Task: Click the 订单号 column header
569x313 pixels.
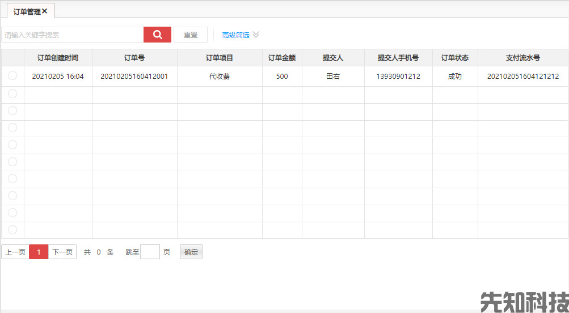Action: [134, 58]
